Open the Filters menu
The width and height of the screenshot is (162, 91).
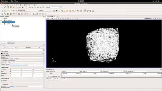pyautogui.click(x=17, y=5)
